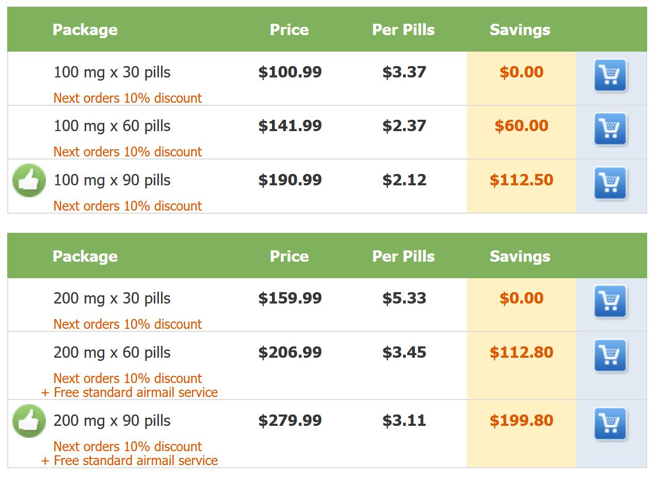
Task: Click the $199.80 savings amount
Action: point(521,421)
